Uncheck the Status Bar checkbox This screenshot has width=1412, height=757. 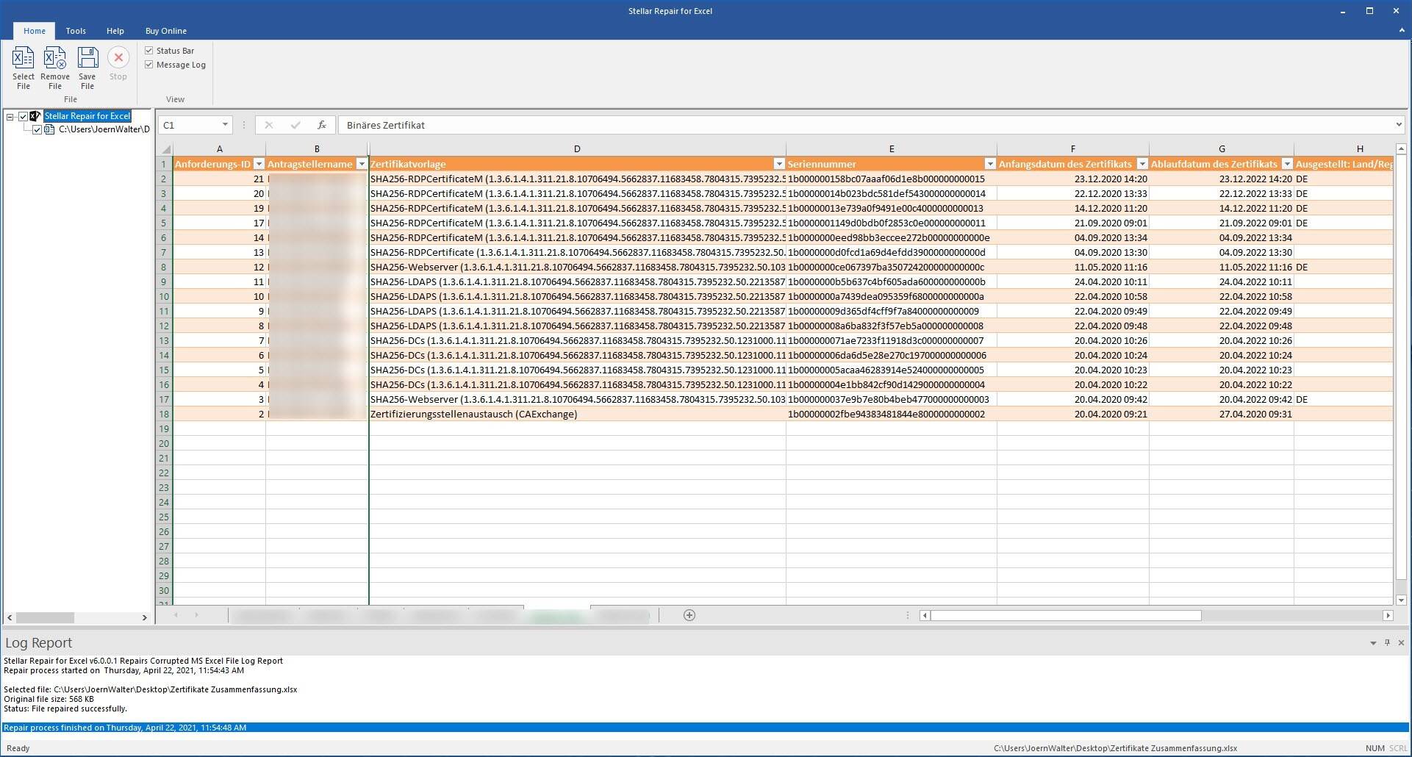coord(149,51)
